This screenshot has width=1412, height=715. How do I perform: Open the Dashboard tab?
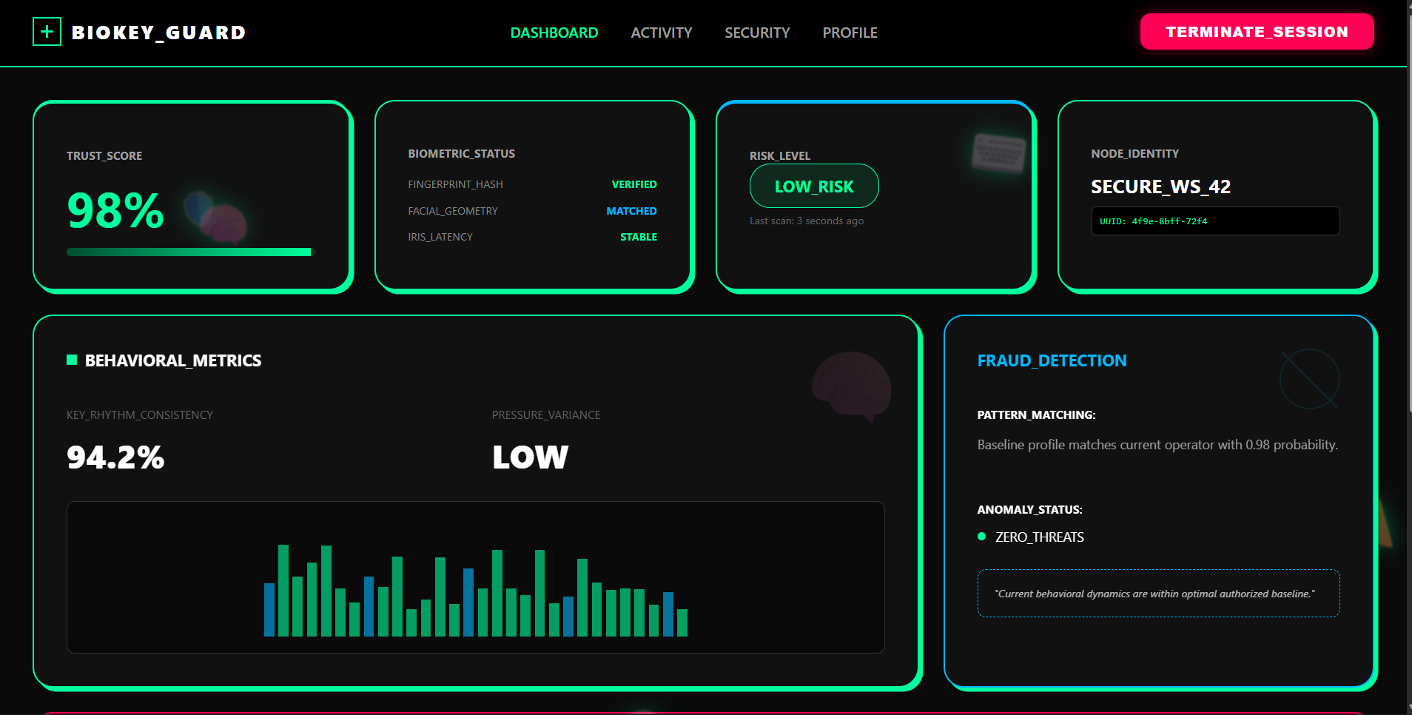(554, 33)
